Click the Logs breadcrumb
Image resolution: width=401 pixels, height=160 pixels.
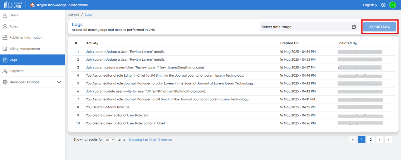pyautogui.click(x=89, y=15)
